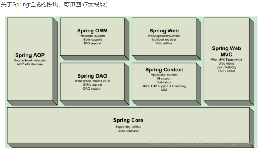Click the 'Web utilities' line
Screen dimensions: 258x148
coord(164,43)
